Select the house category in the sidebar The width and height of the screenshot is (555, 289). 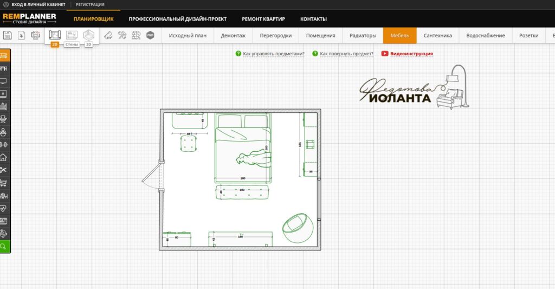(4, 157)
